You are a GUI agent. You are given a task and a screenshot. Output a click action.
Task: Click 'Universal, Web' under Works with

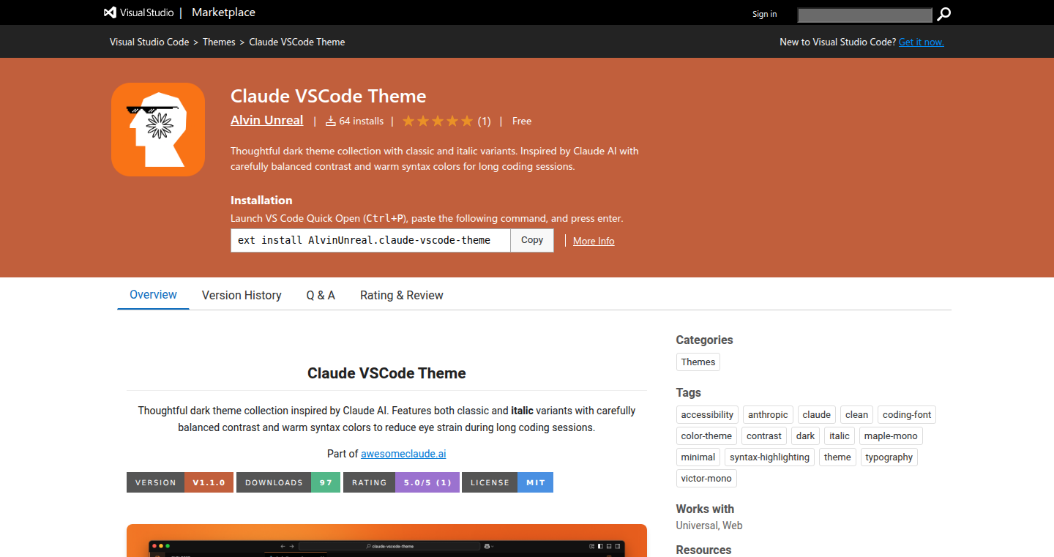tap(709, 526)
